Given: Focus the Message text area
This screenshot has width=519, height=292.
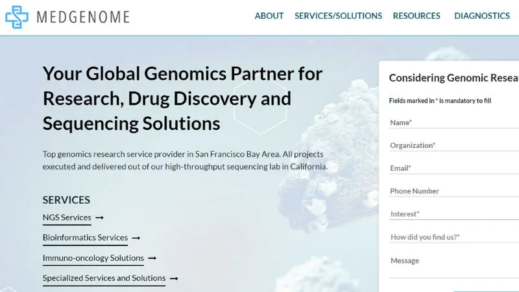Looking at the screenshot, I should [x=454, y=267].
